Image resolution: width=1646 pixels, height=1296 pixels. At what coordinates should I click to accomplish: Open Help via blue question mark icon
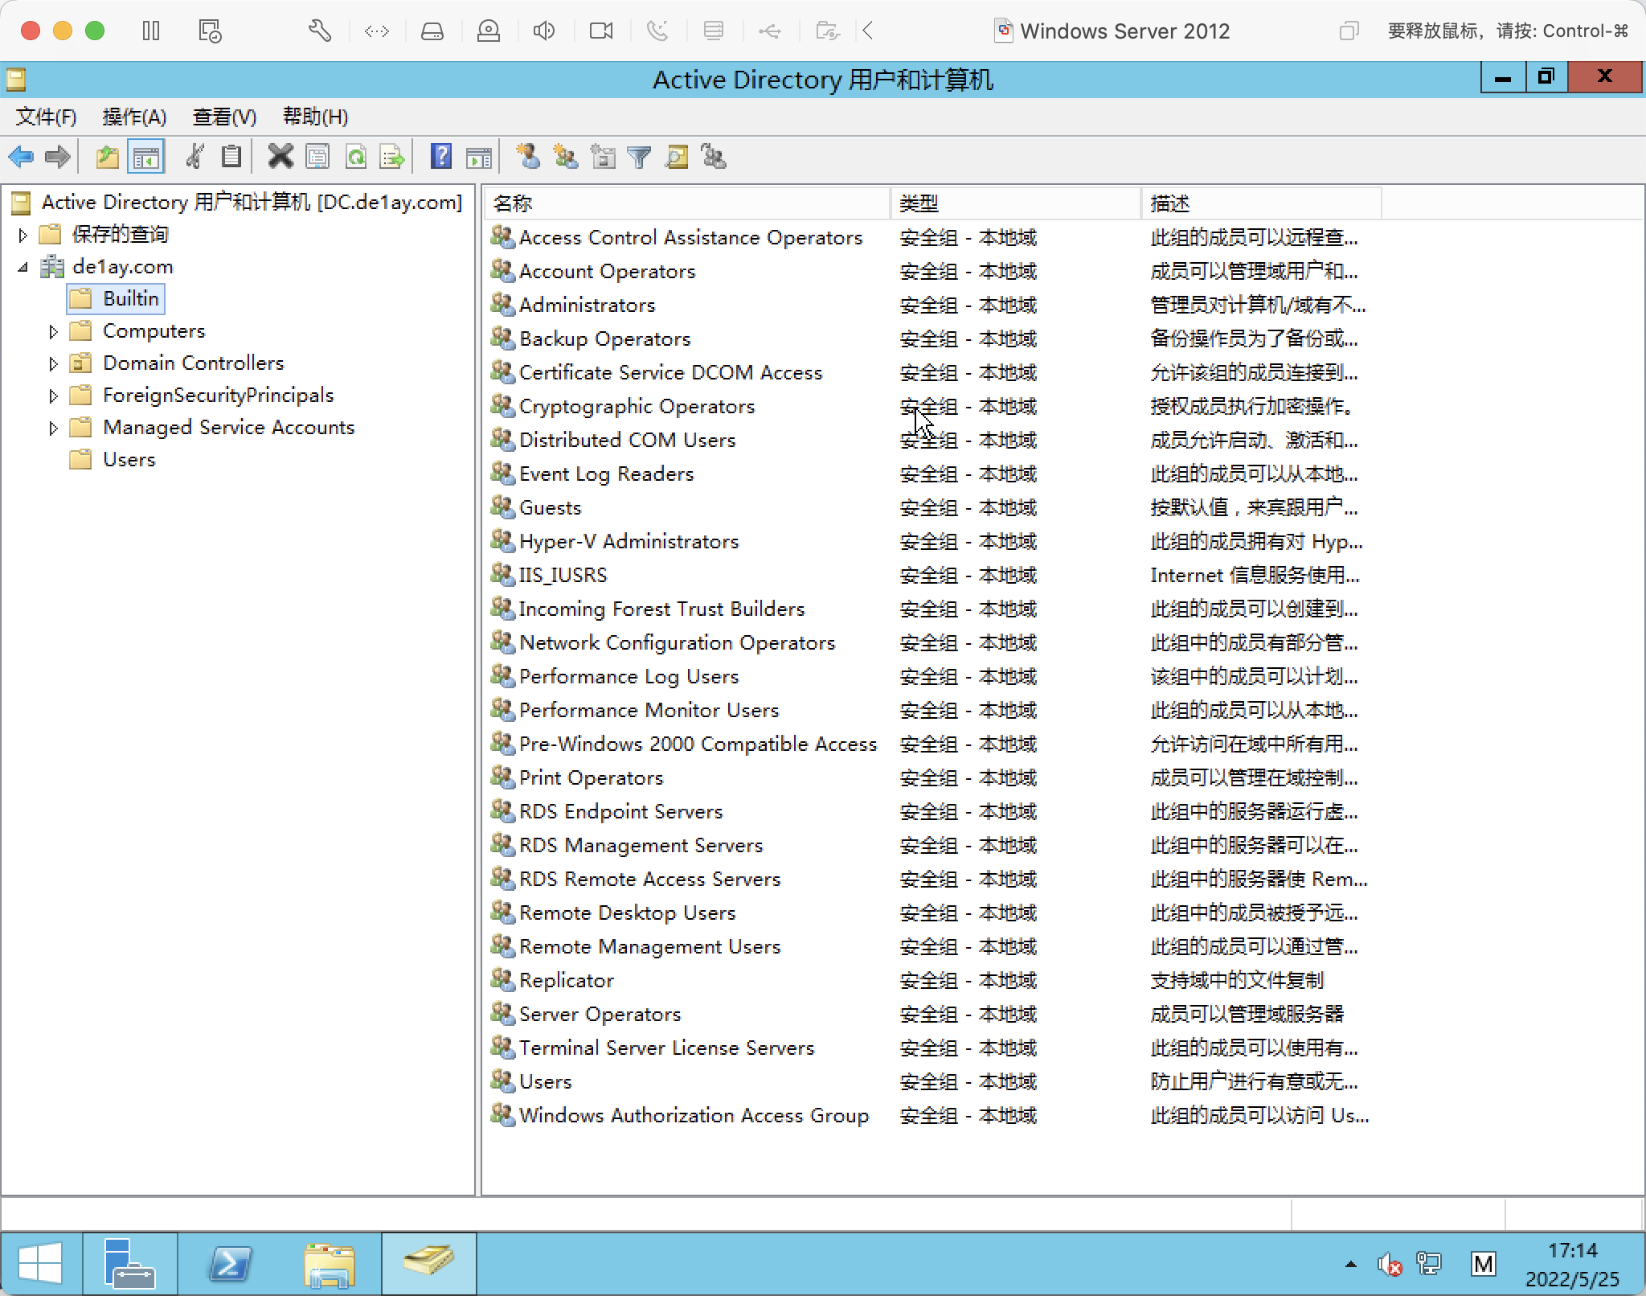click(441, 157)
